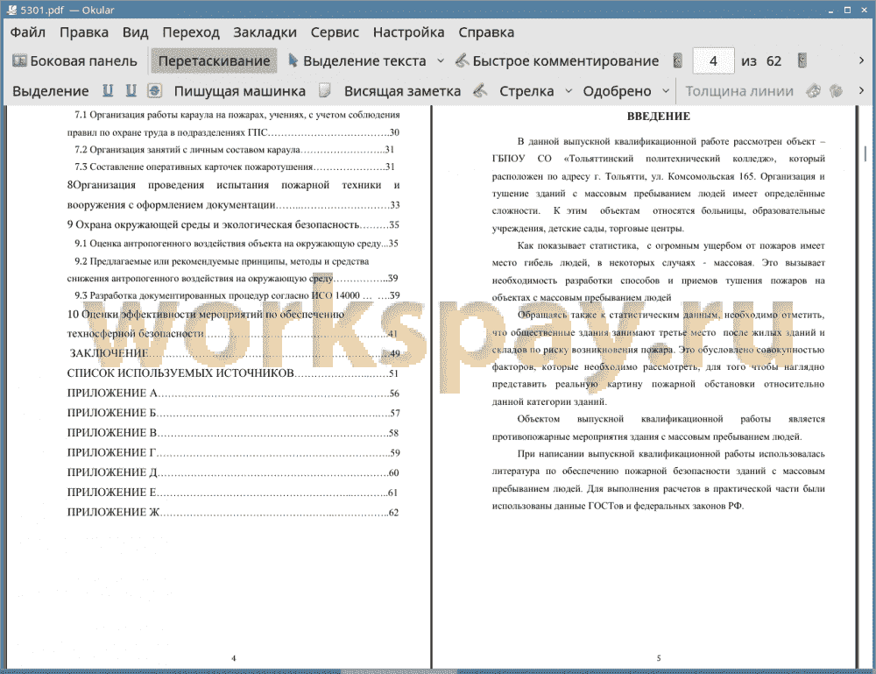Select the Стрелка arrow annotation tool
This screenshot has height=674, width=876.
[526, 91]
